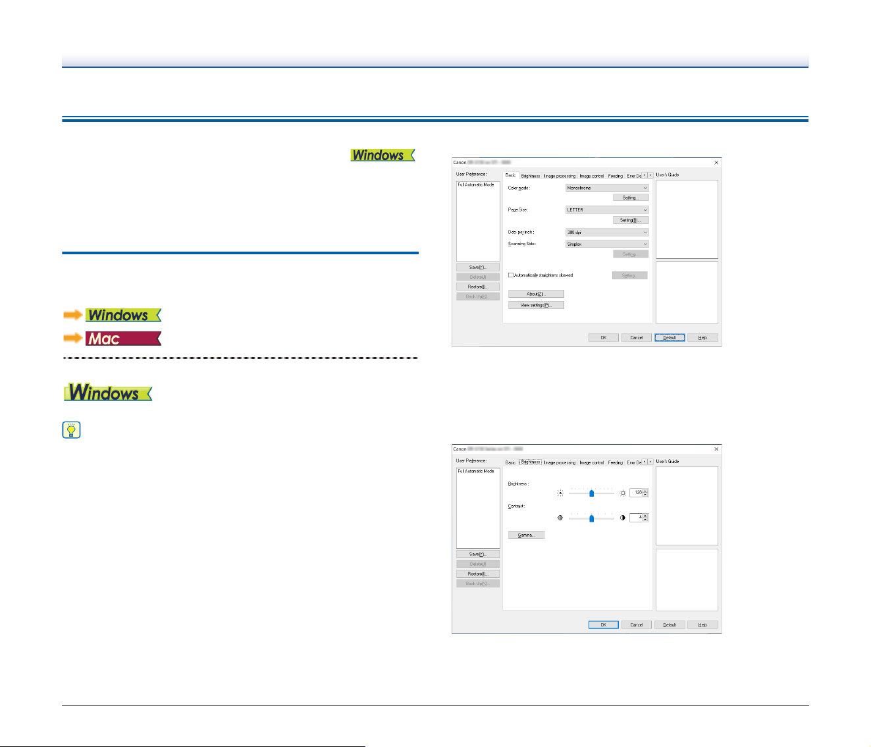The width and height of the screenshot is (871, 747).
Task: Open the Color mode Monochrome dropdown
Action: click(x=607, y=188)
